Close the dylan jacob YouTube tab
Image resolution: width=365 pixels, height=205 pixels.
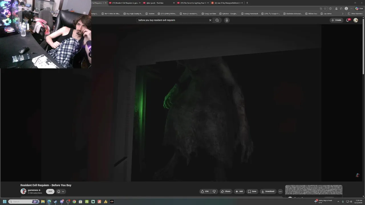[174, 3]
